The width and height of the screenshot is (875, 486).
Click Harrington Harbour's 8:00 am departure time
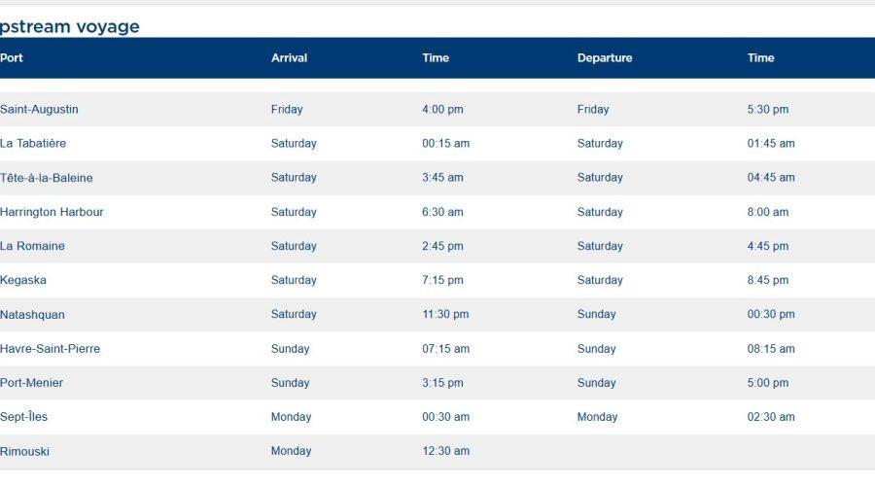coord(767,212)
